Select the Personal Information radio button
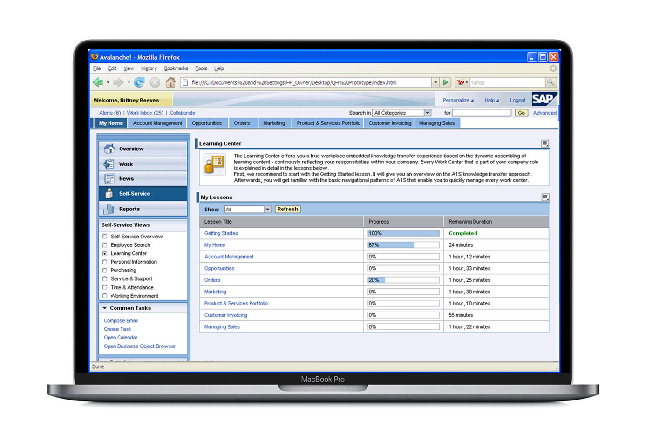 point(105,262)
